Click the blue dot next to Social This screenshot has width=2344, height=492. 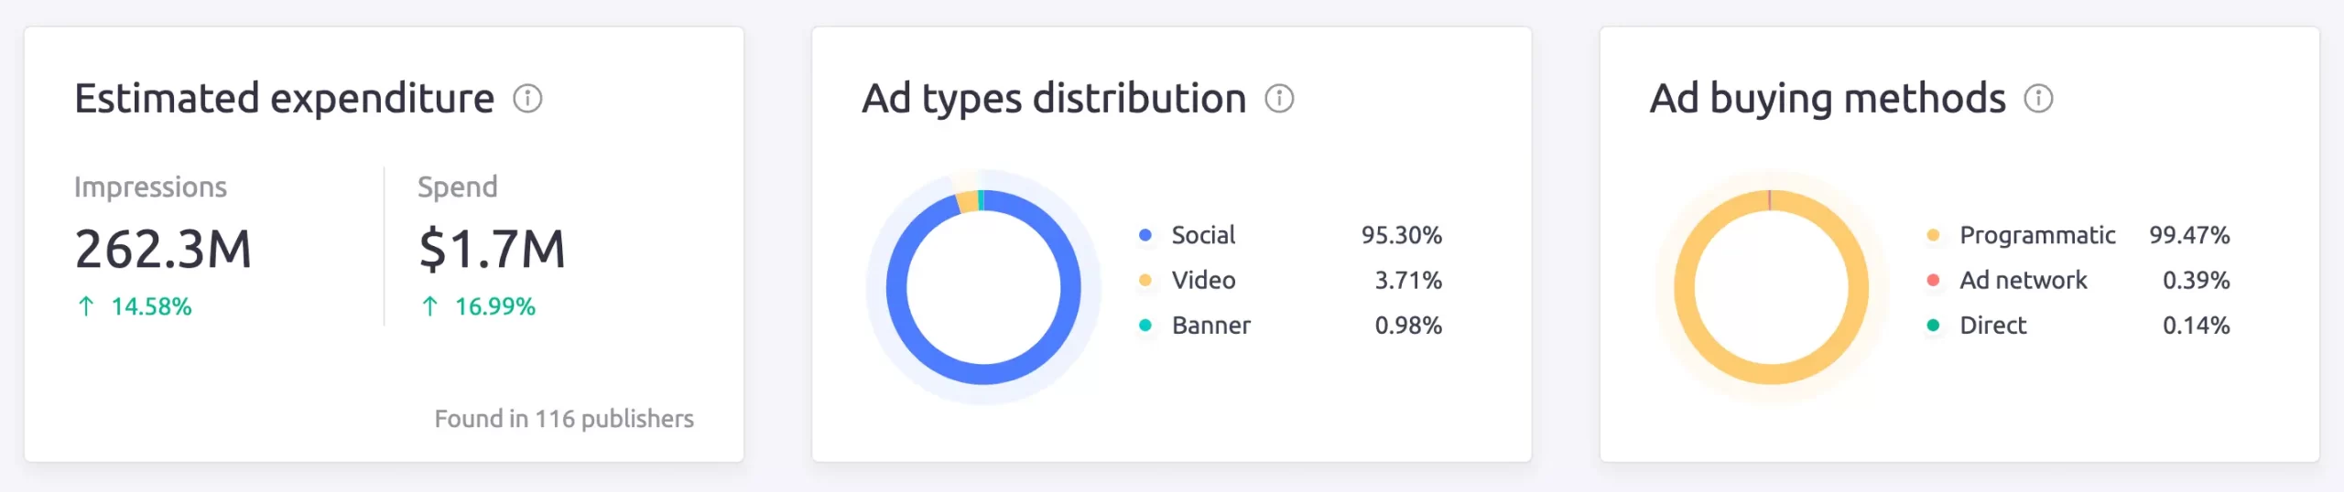pyautogui.click(x=1145, y=235)
